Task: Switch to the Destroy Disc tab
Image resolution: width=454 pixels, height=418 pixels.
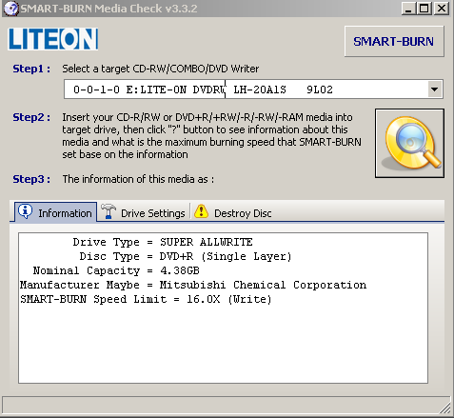Action: point(232,212)
